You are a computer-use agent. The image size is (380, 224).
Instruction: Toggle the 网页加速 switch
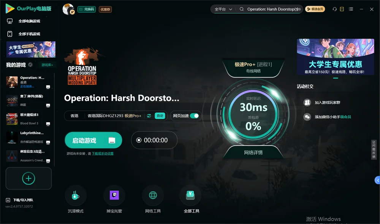[x=194, y=116]
